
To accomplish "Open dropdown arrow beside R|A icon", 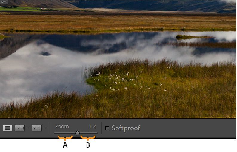I will pos(28,128).
